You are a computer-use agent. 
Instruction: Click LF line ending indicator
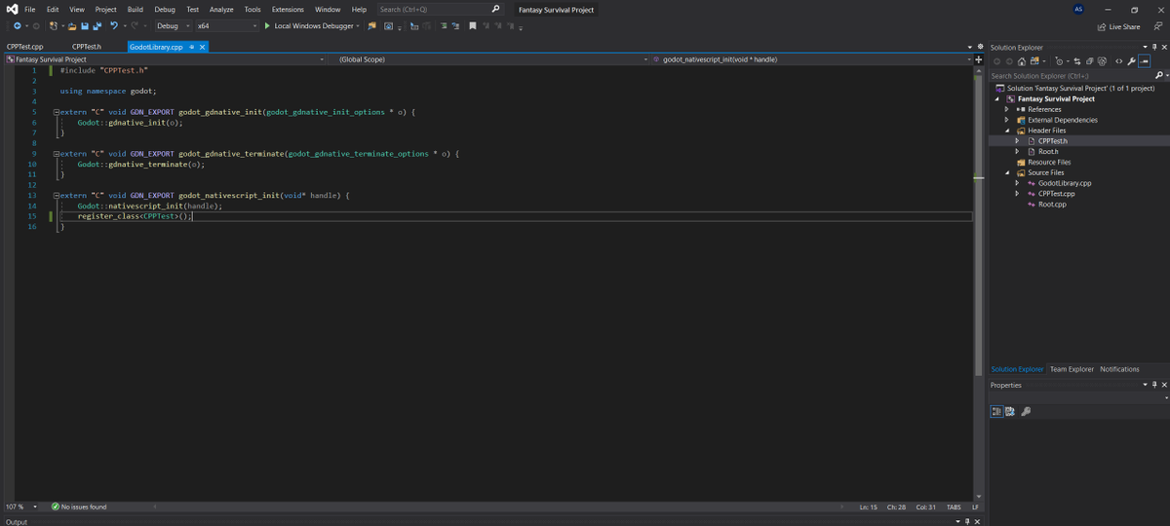tap(975, 507)
